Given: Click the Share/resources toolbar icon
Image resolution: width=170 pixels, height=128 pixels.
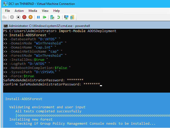Looking at the screenshot, I should [72, 17].
